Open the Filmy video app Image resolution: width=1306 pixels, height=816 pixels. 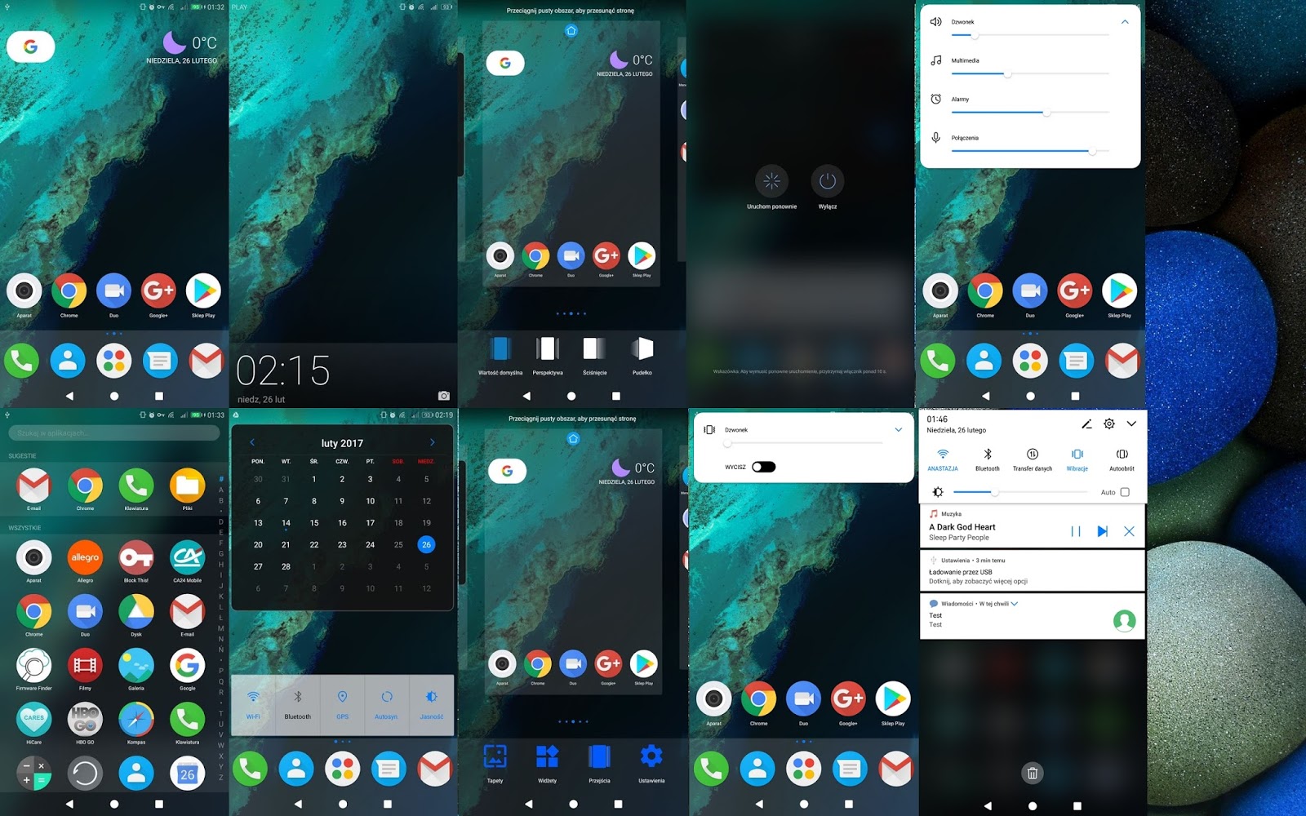tap(85, 666)
